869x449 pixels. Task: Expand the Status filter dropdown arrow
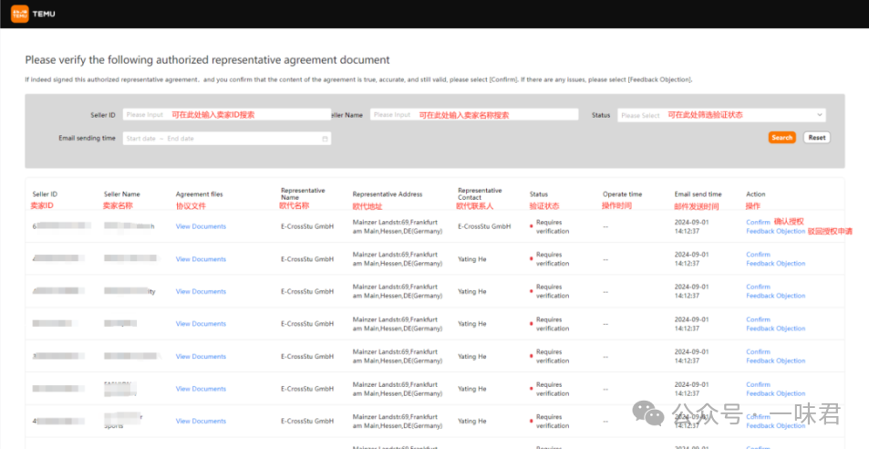(819, 115)
